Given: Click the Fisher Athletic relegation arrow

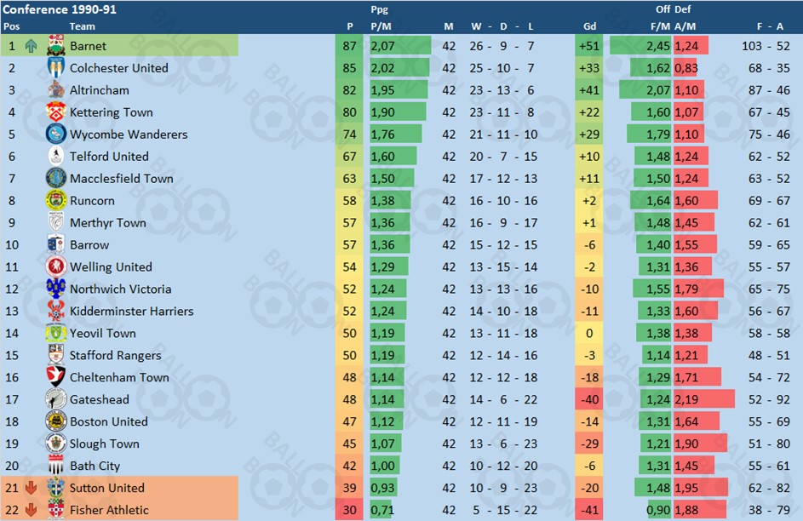Looking at the screenshot, I should pos(32,510).
